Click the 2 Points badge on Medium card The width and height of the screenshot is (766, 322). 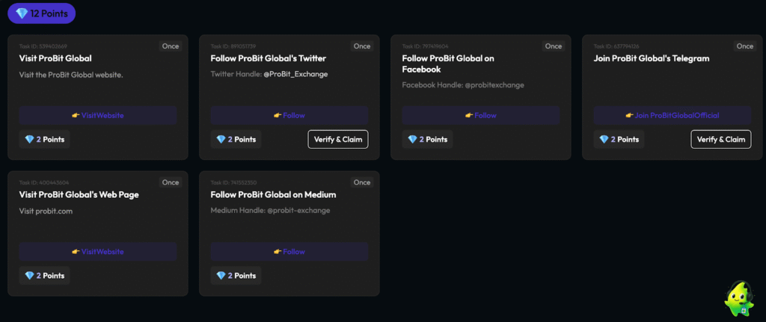(236, 275)
